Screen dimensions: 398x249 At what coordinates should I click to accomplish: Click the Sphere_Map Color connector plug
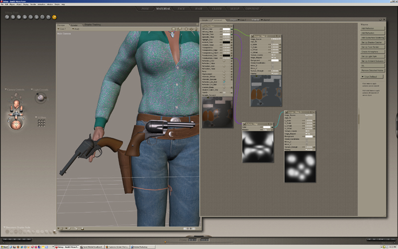[272, 127]
